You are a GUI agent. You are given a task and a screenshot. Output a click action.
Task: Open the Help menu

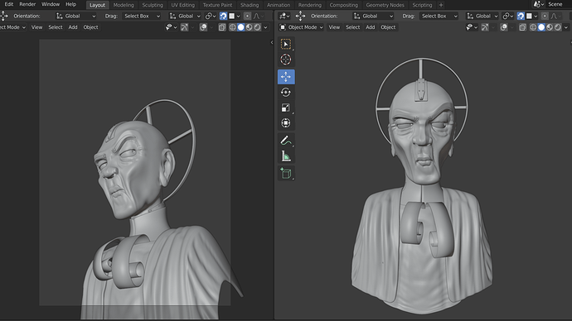click(70, 4)
